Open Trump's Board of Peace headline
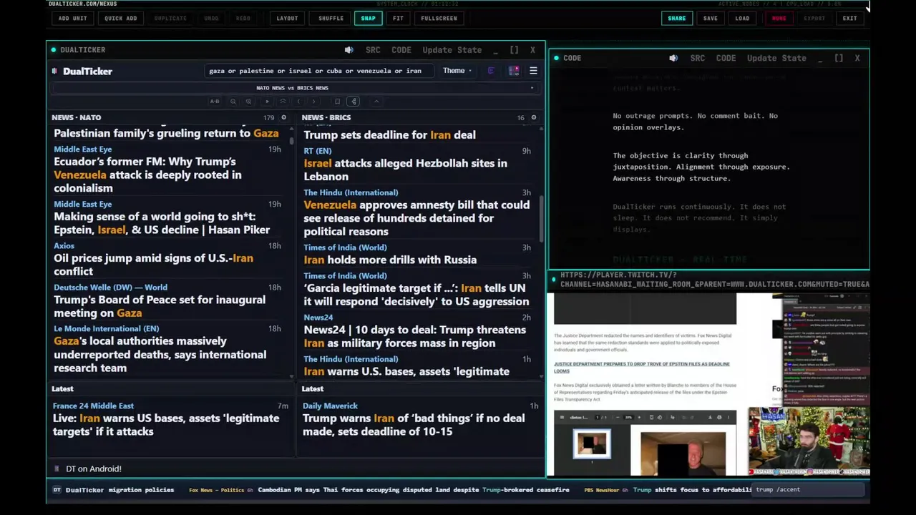Viewport: 916px width, 515px height. pos(160,306)
